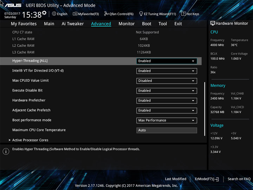Select the Advanced tab
Screen dimensions: 253x190
(x=101, y=24)
